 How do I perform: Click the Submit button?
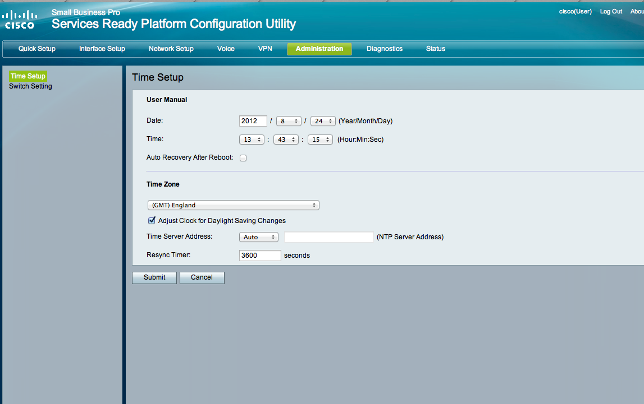click(x=154, y=278)
